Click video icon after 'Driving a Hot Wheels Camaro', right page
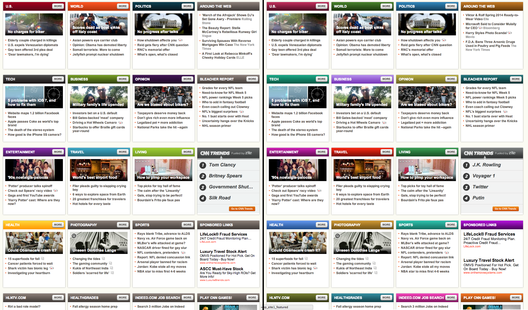Image resolution: width=528 pixels, height=310 pixels. tap(384, 123)
